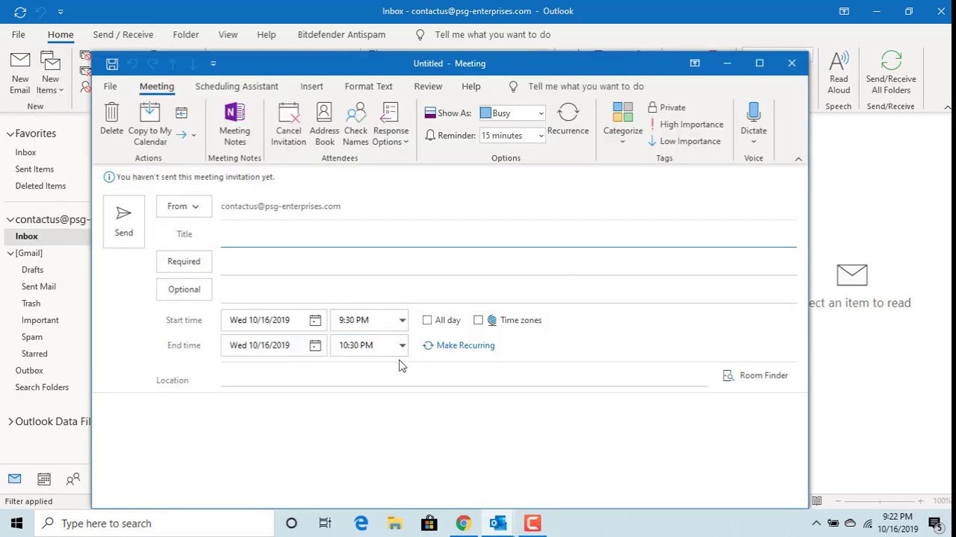Send the meeting invitation

click(124, 222)
